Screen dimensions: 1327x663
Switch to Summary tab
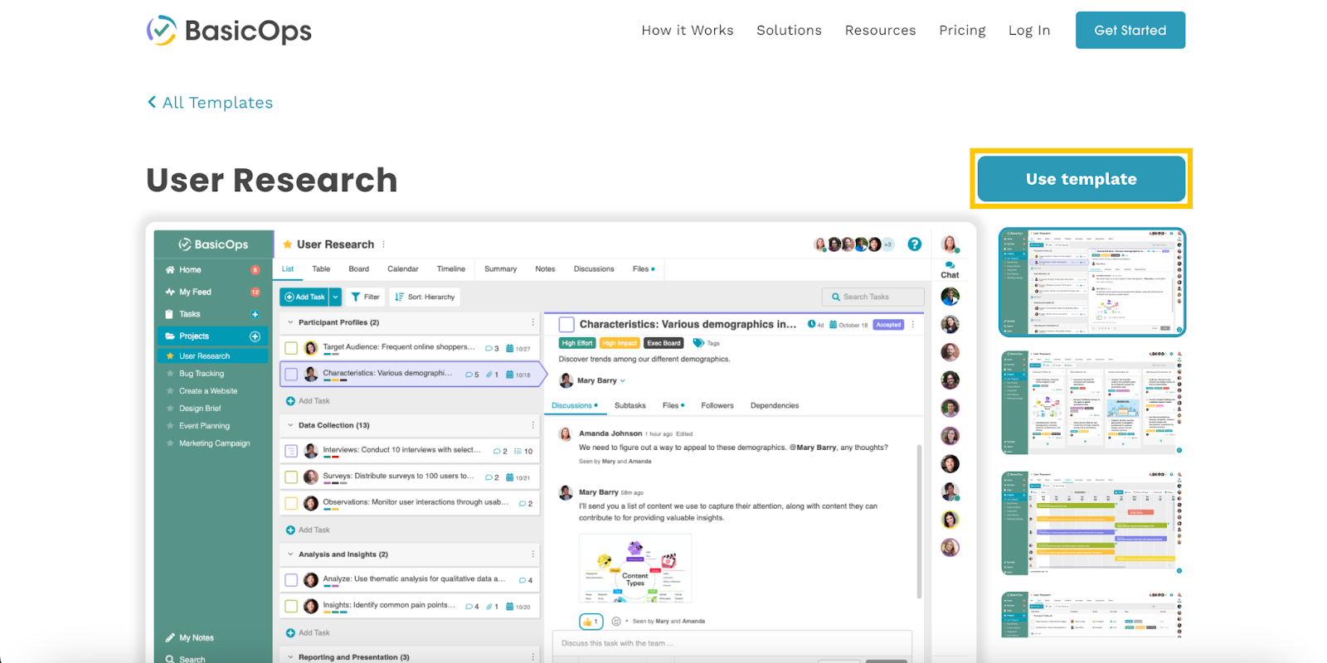[500, 269]
